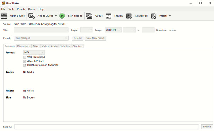Switch to the Summary tab

pyautogui.click(x=10, y=46)
